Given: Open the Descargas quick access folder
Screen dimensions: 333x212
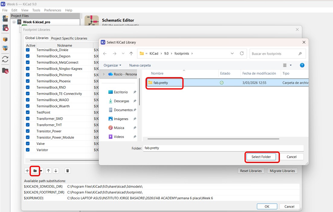Looking at the screenshot, I should coord(121,101).
